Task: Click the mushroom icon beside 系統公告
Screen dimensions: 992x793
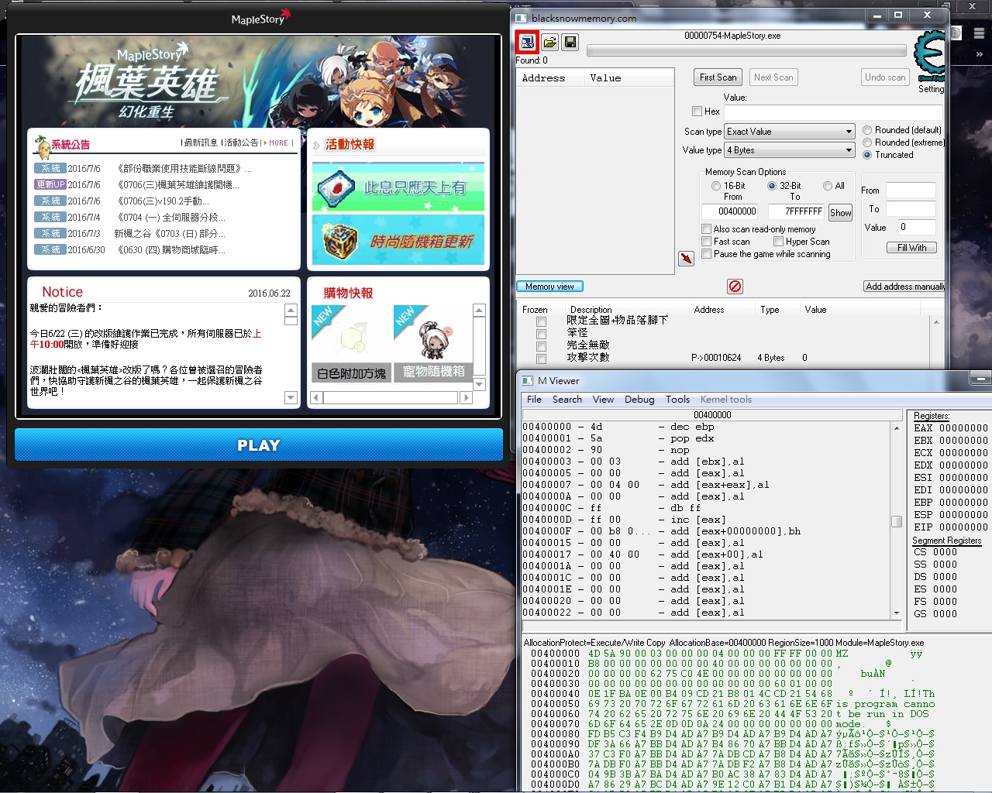Action: tap(42, 146)
